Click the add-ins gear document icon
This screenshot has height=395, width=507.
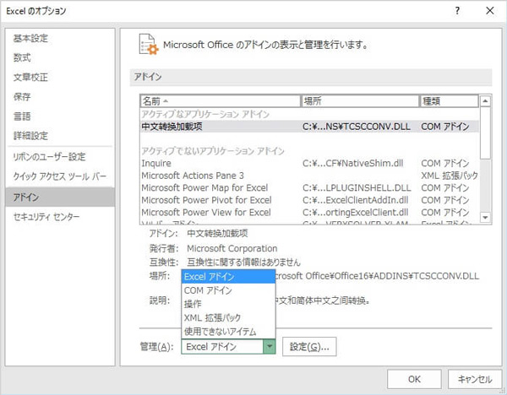click(x=146, y=45)
